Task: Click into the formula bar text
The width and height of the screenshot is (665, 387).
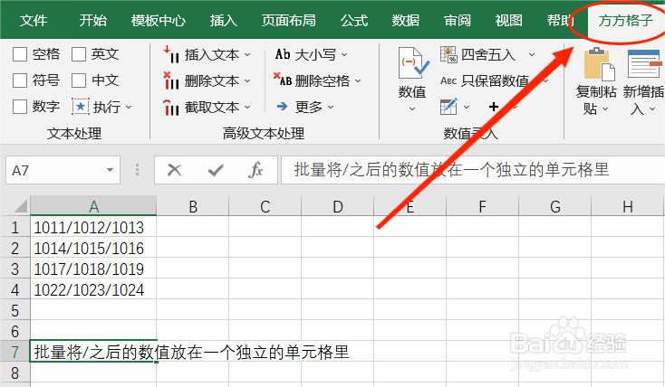Action: (x=452, y=170)
